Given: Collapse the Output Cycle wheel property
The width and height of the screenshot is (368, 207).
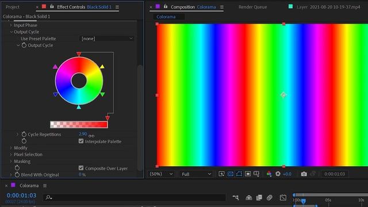Looking at the screenshot, I should [x=18, y=45].
